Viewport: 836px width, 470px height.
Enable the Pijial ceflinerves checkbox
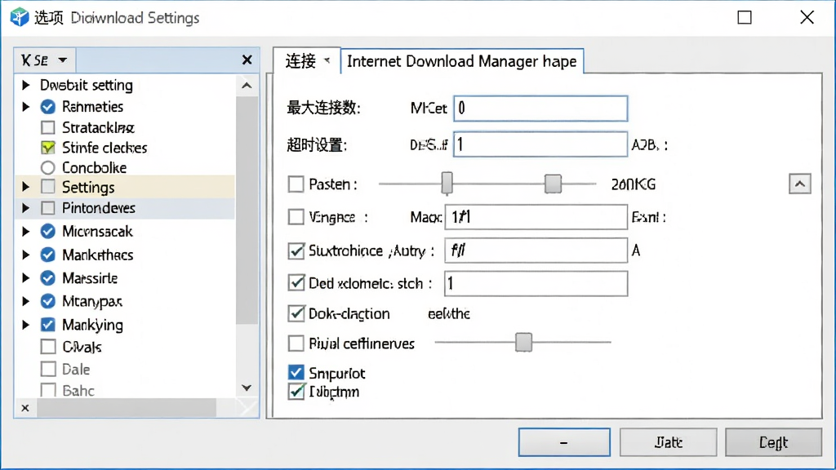(296, 344)
